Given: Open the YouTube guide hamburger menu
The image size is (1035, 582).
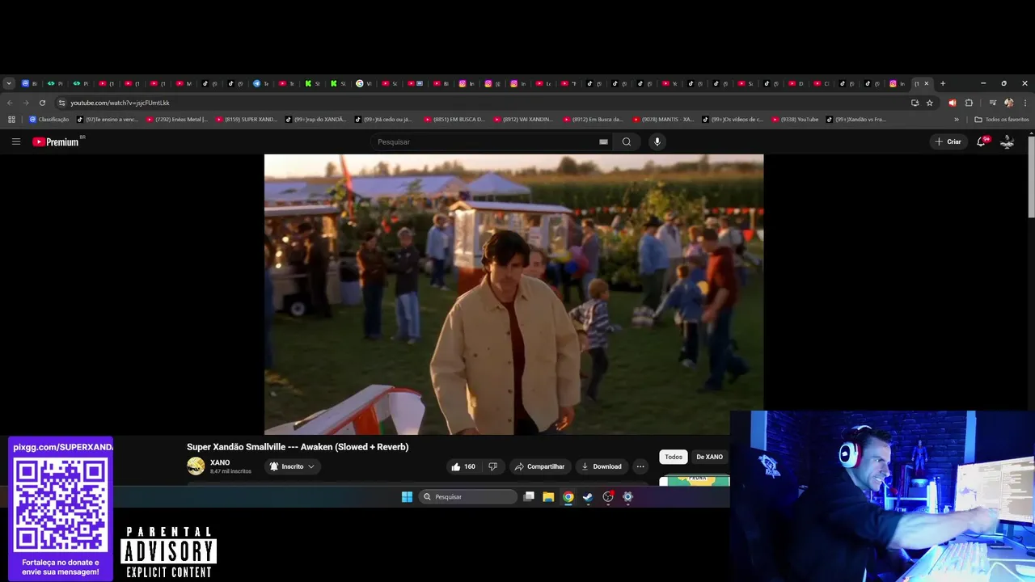Looking at the screenshot, I should point(15,141).
